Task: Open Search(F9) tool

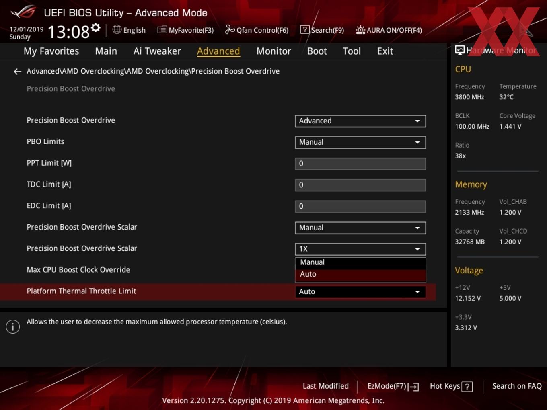Action: click(322, 30)
